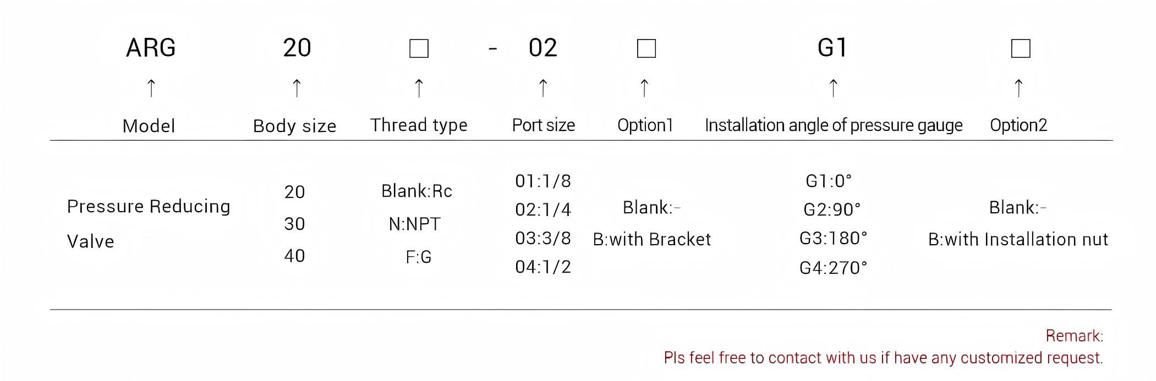The height and width of the screenshot is (381, 1156).
Task: Choose the 03:3/8 port size option
Action: 543,239
